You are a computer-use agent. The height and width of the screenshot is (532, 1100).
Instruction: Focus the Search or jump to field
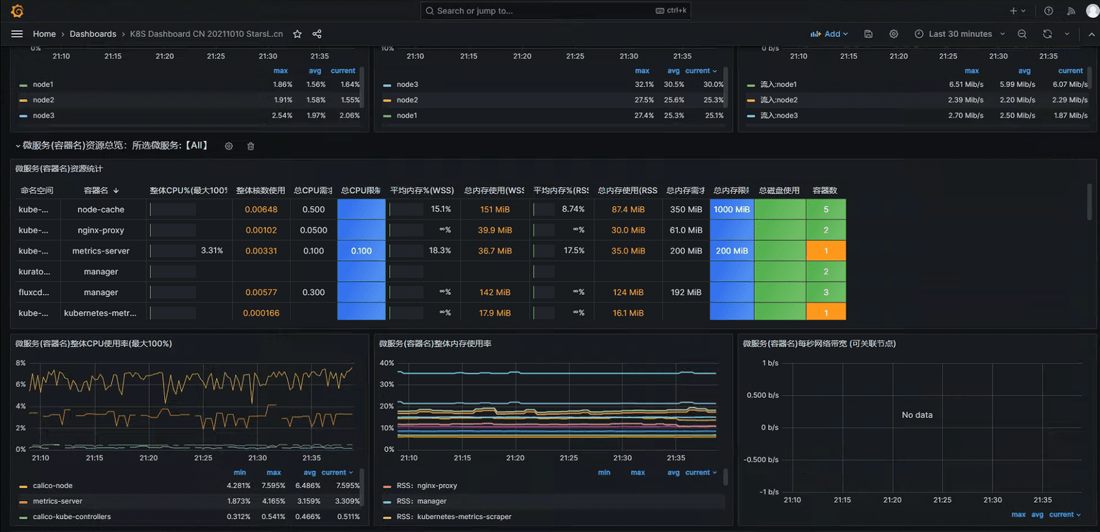[x=555, y=11]
